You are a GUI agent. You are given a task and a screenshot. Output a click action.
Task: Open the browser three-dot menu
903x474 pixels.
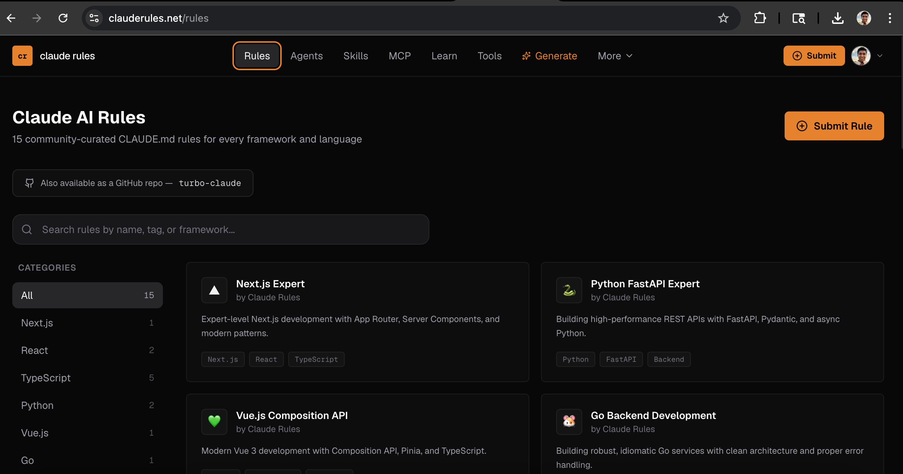coord(890,18)
